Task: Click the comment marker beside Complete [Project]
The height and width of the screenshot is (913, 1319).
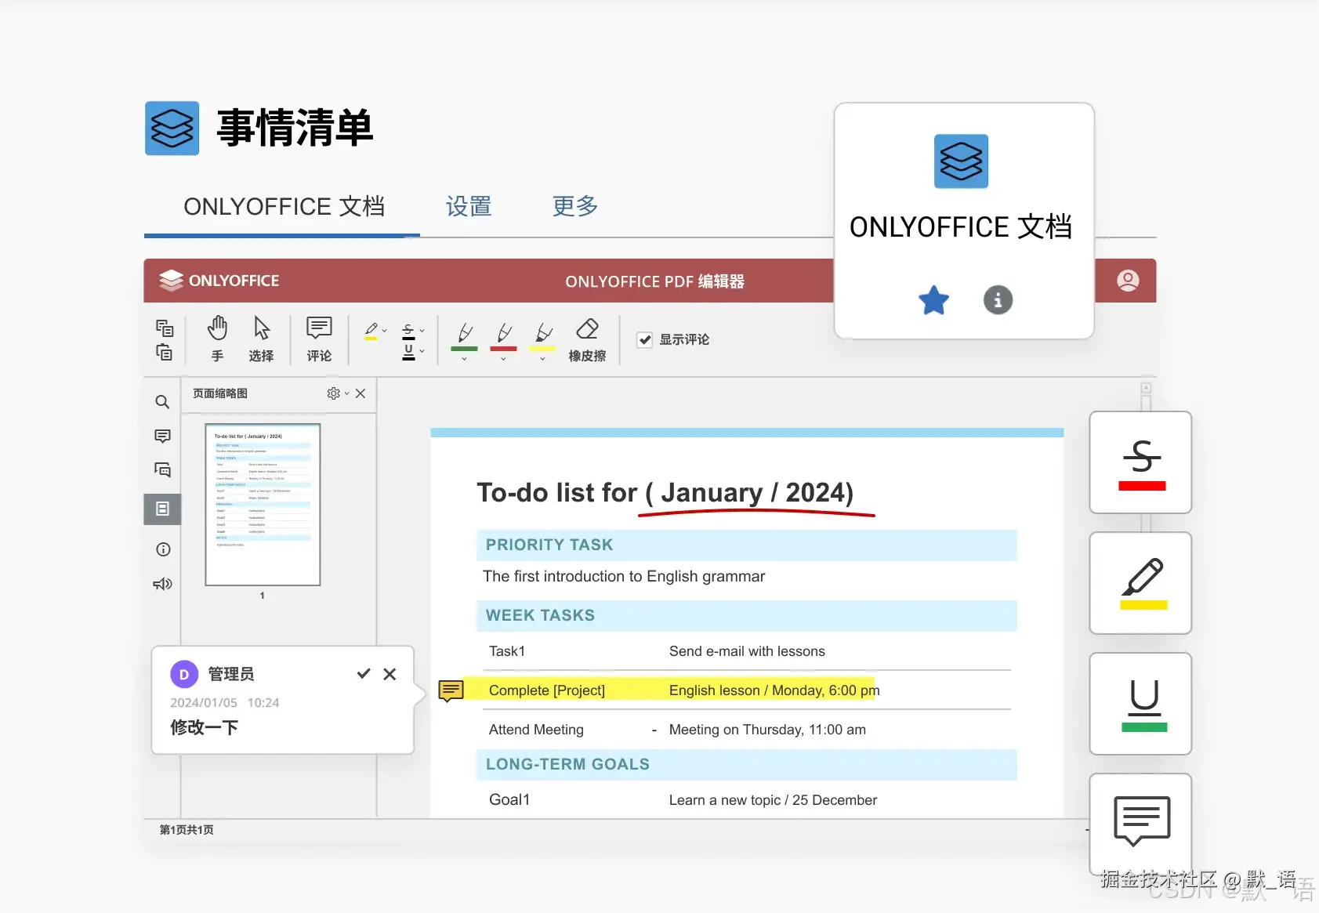Action: (x=451, y=691)
